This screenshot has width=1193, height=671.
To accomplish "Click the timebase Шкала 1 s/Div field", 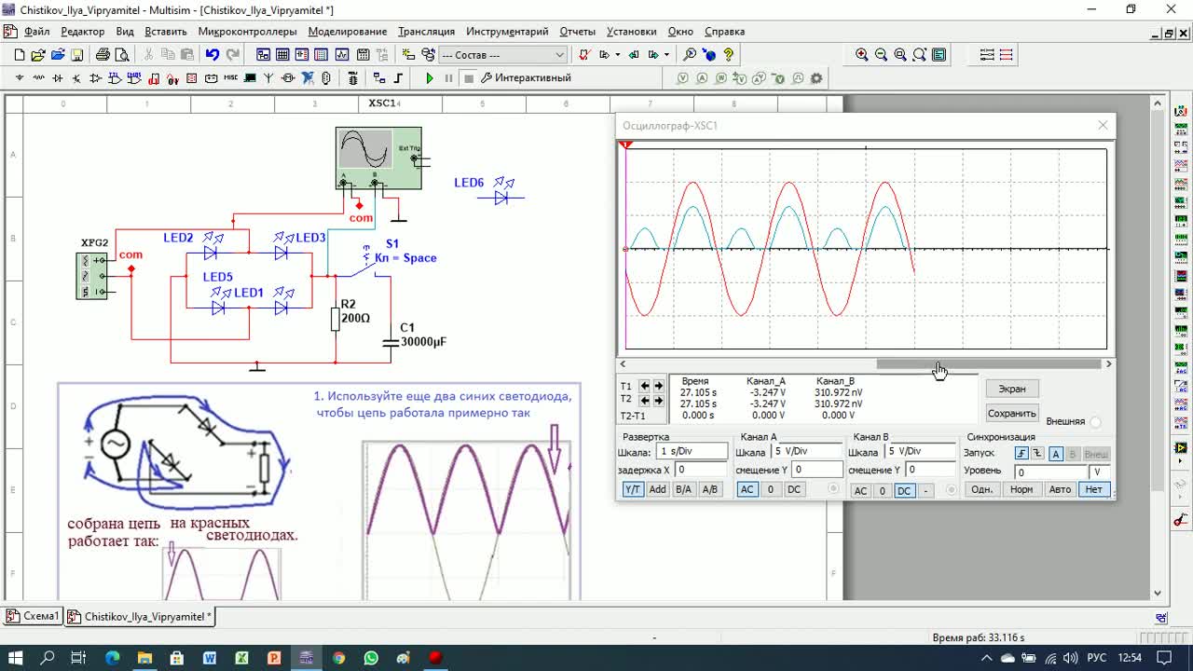I will click(x=692, y=451).
